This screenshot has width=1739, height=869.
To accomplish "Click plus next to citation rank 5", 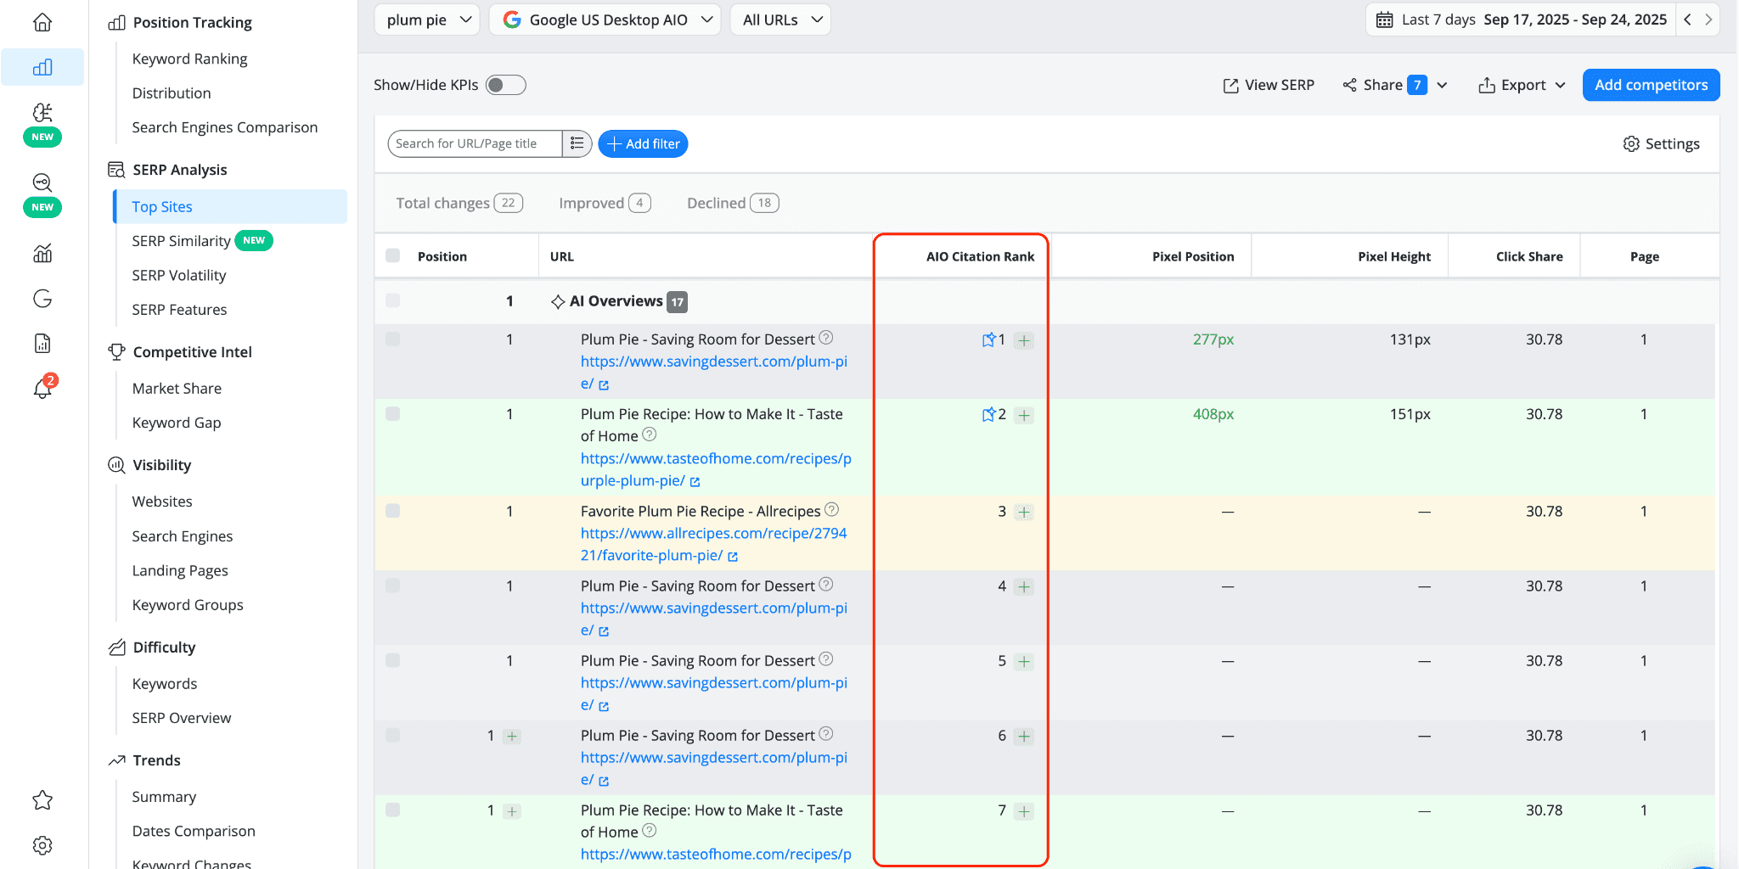I will [x=1024, y=661].
